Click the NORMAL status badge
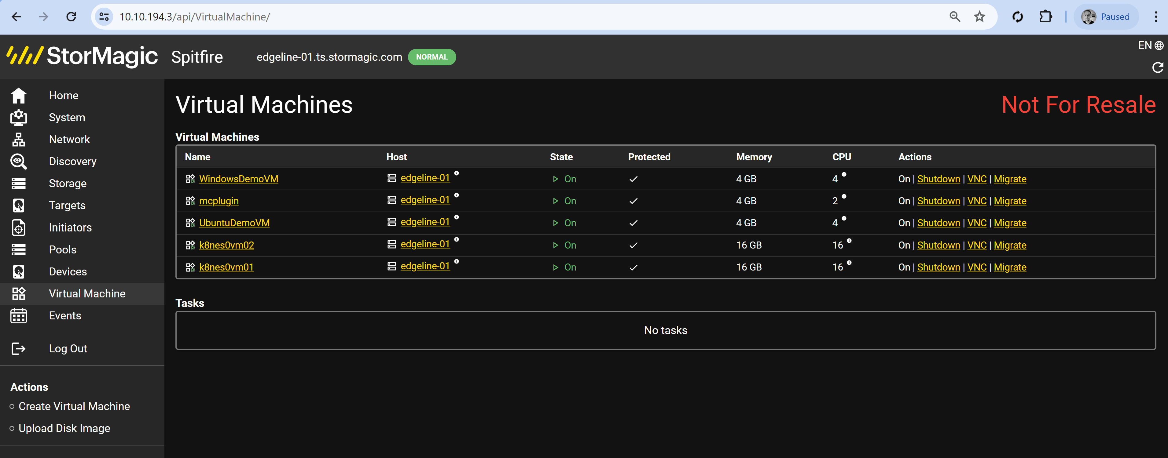The image size is (1168, 458). coord(432,57)
